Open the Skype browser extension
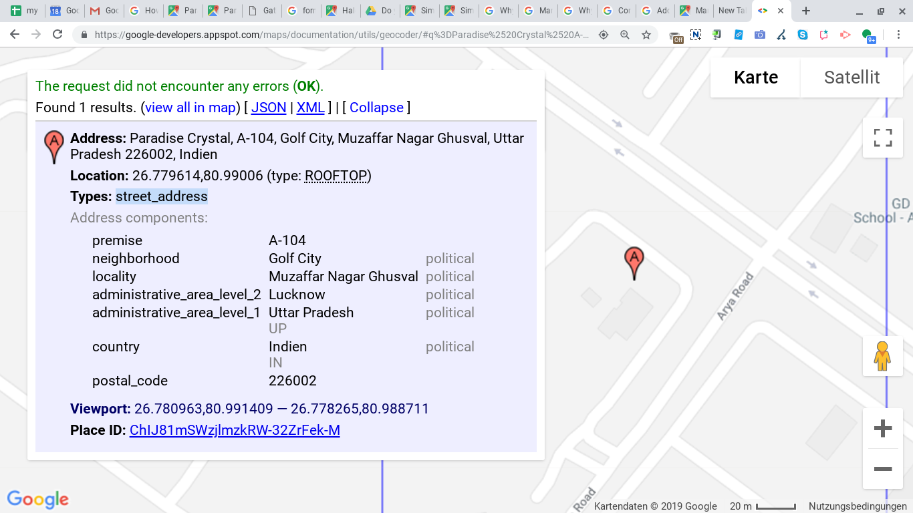The image size is (913, 513). click(803, 34)
